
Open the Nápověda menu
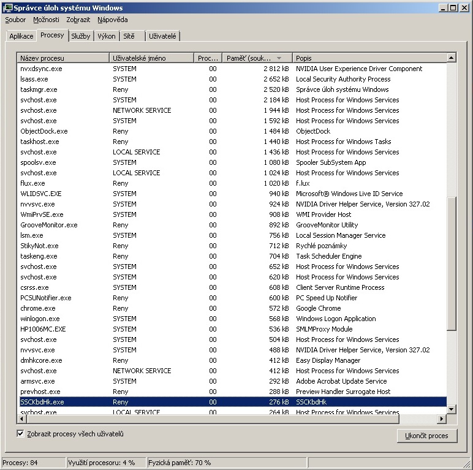click(x=113, y=20)
